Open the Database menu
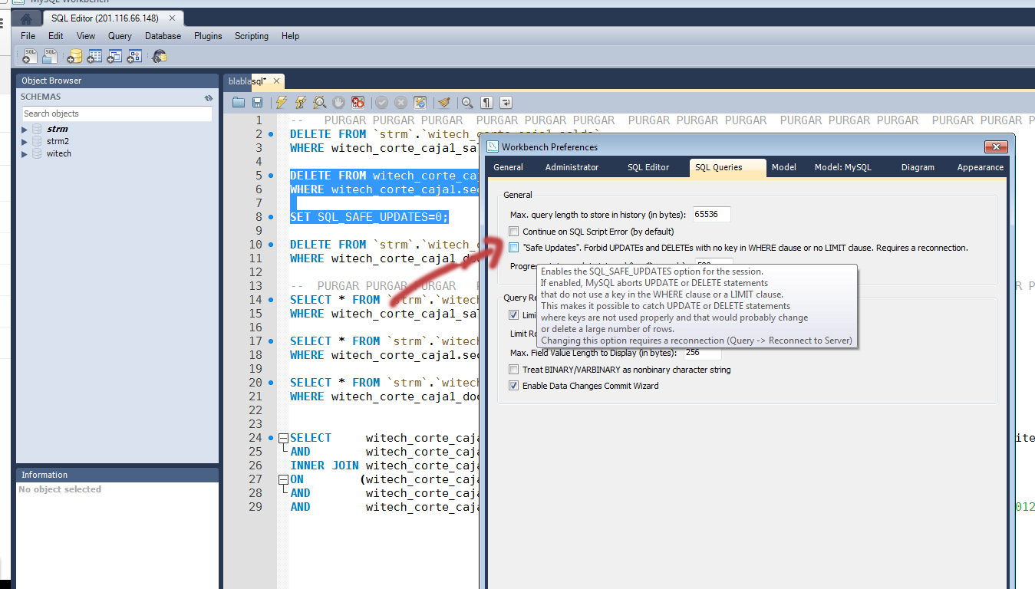1035x589 pixels. coord(163,36)
